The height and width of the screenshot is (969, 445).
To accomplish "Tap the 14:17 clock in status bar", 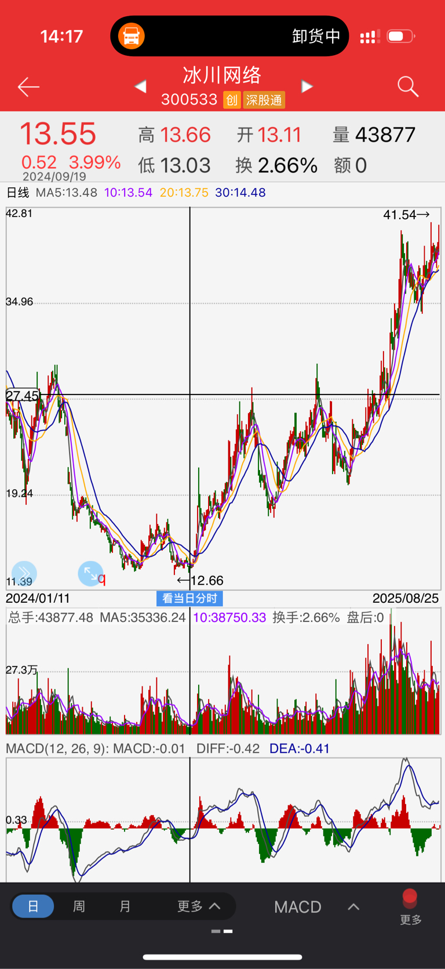I will (x=61, y=37).
